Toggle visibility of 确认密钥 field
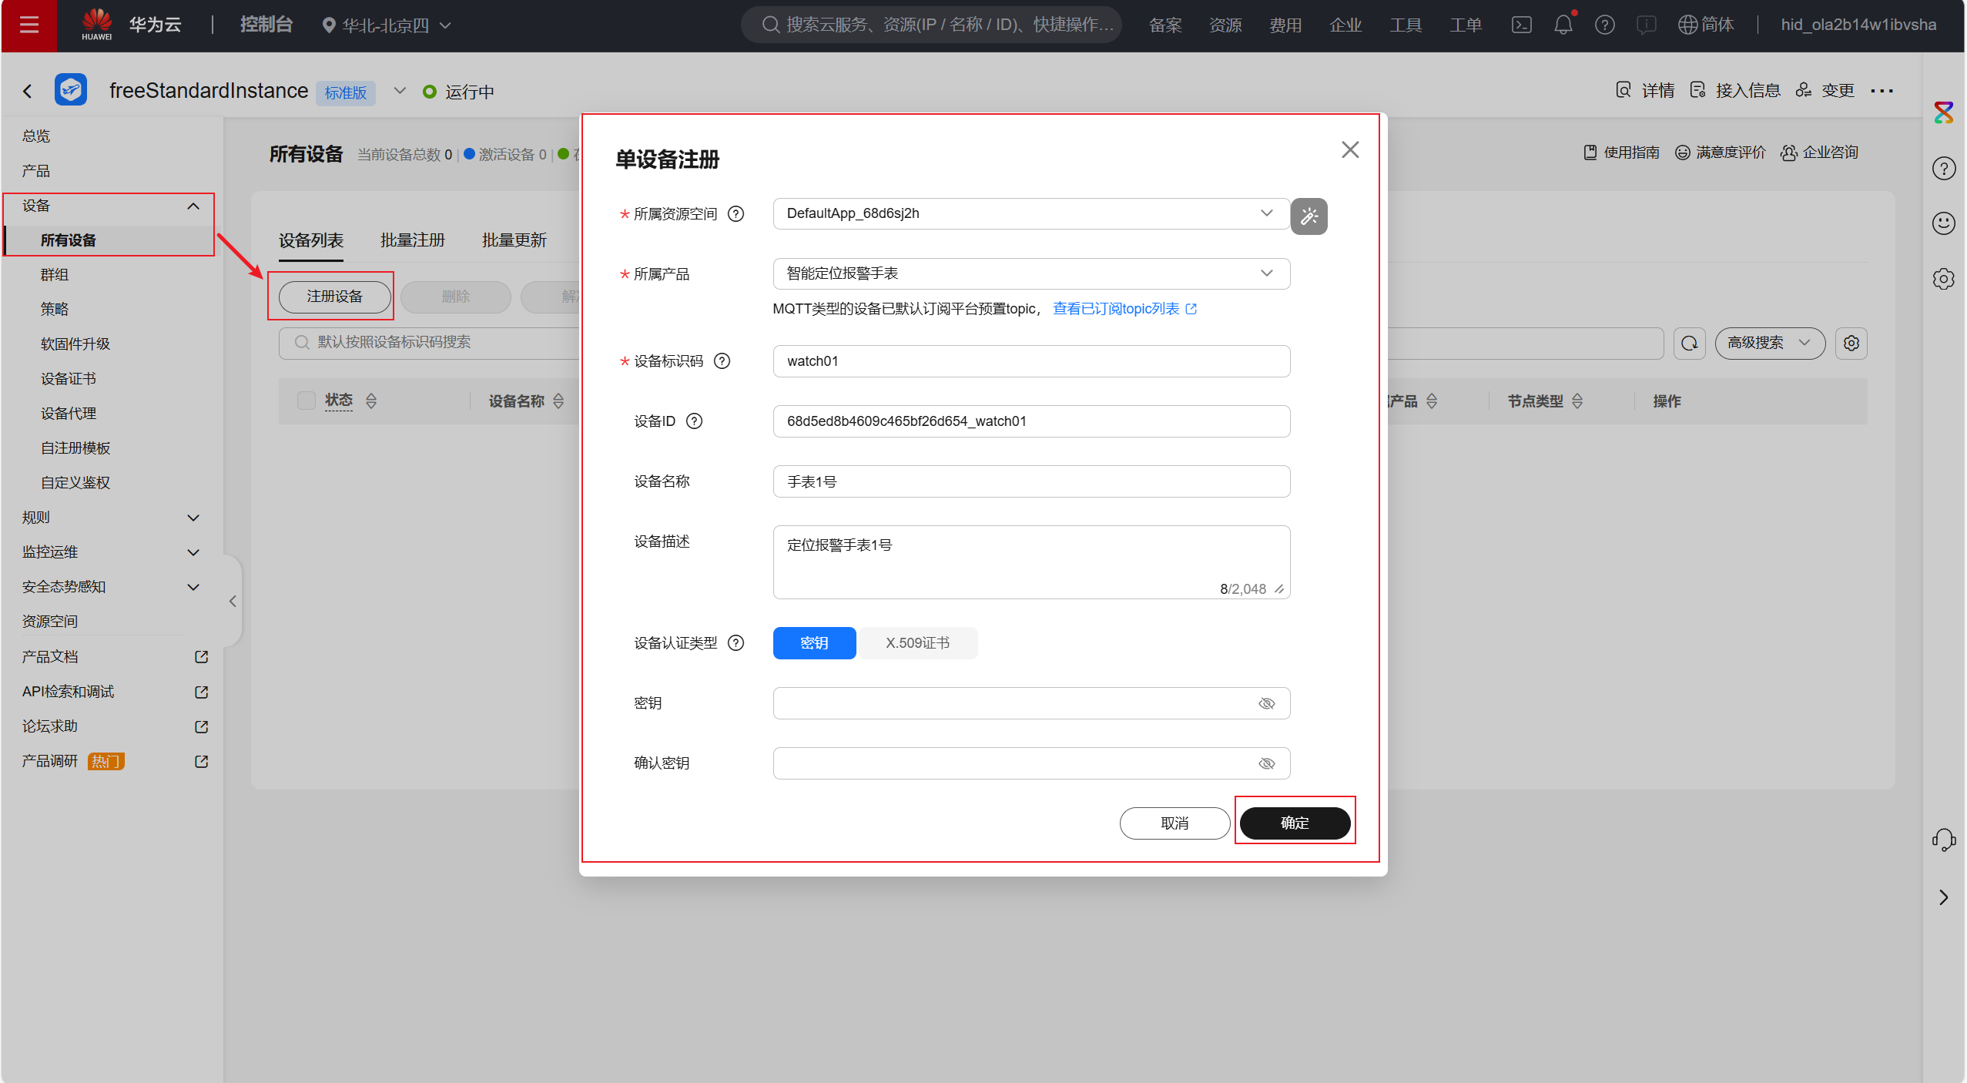This screenshot has width=1967, height=1083. 1266,763
